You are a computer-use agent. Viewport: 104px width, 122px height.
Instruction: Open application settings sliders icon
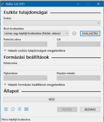[20, 109]
